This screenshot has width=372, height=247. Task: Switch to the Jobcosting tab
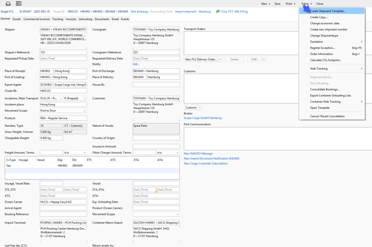(x=85, y=19)
